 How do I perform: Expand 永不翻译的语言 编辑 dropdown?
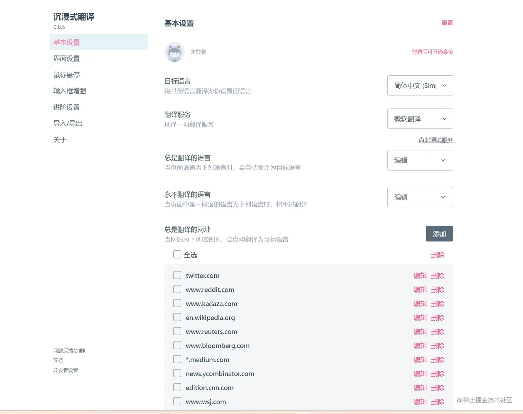click(x=420, y=197)
